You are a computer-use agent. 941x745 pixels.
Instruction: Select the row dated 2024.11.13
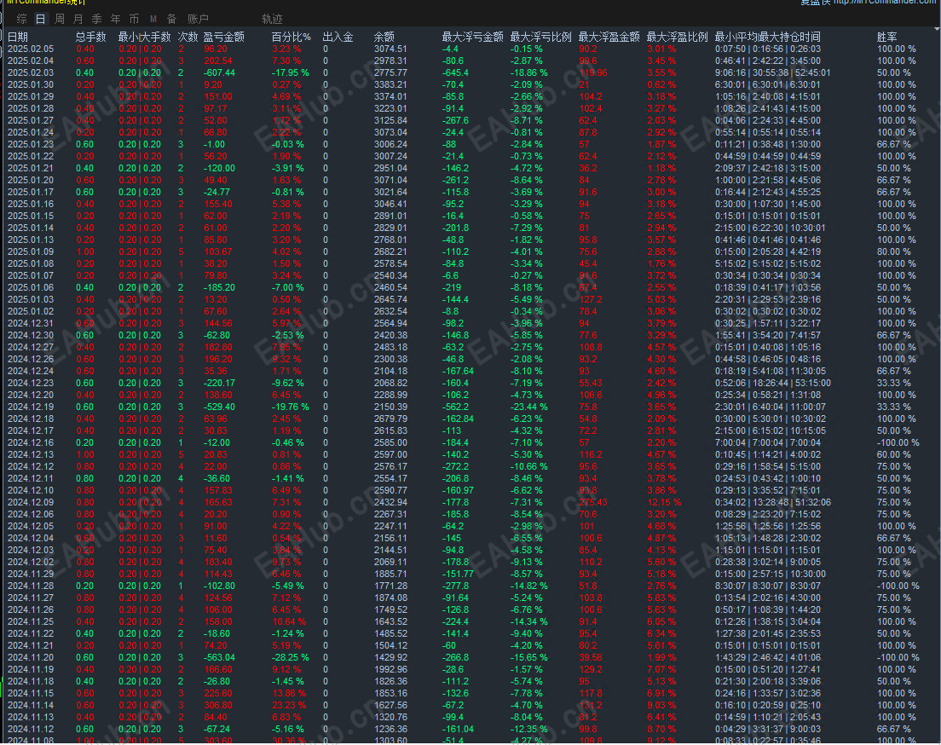[x=470, y=718]
